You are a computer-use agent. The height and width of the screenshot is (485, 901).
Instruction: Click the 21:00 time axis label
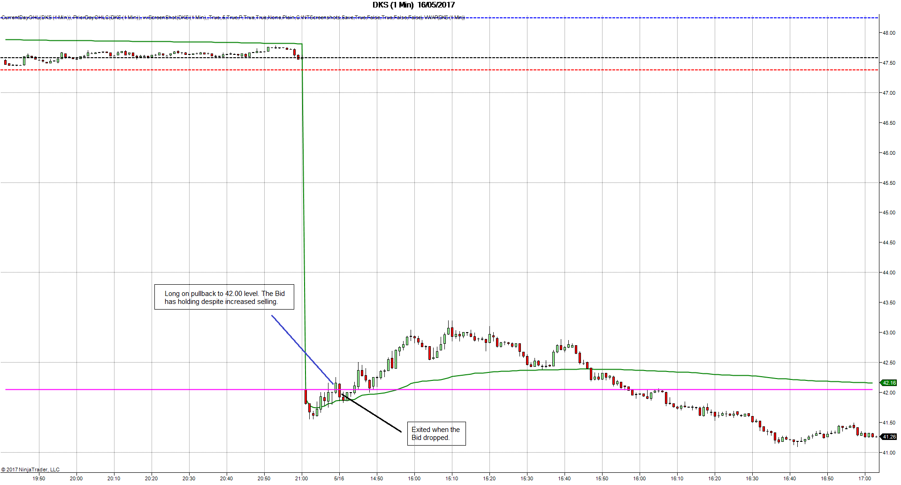point(302,478)
